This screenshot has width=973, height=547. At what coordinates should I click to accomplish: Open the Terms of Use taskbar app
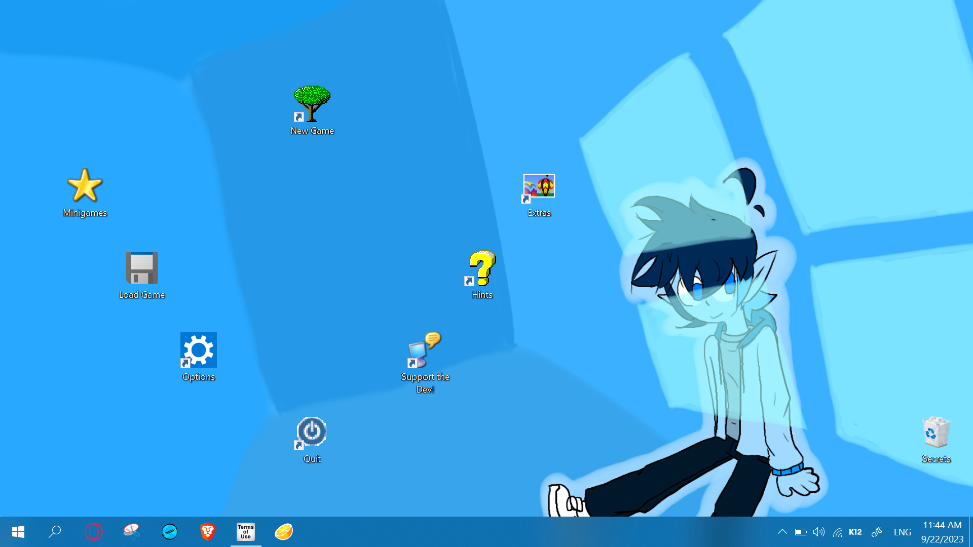pos(246,532)
